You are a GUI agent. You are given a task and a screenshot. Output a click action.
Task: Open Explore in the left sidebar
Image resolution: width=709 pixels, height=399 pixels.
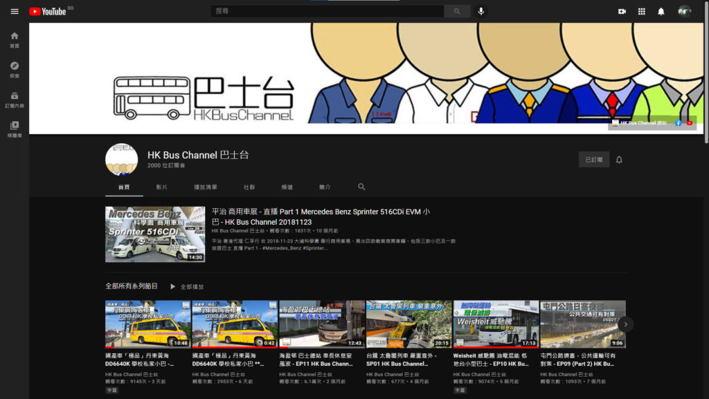point(15,70)
